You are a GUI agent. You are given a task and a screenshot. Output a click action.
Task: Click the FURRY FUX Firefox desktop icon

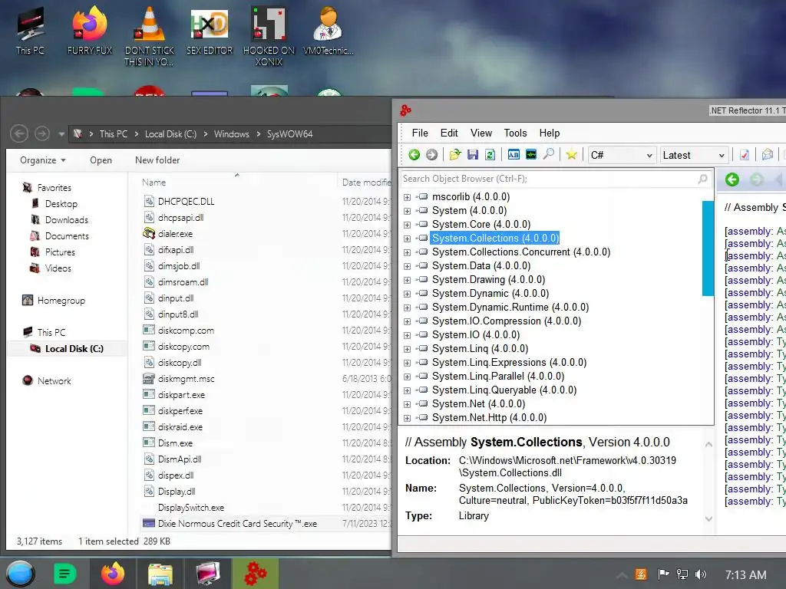pos(90,31)
